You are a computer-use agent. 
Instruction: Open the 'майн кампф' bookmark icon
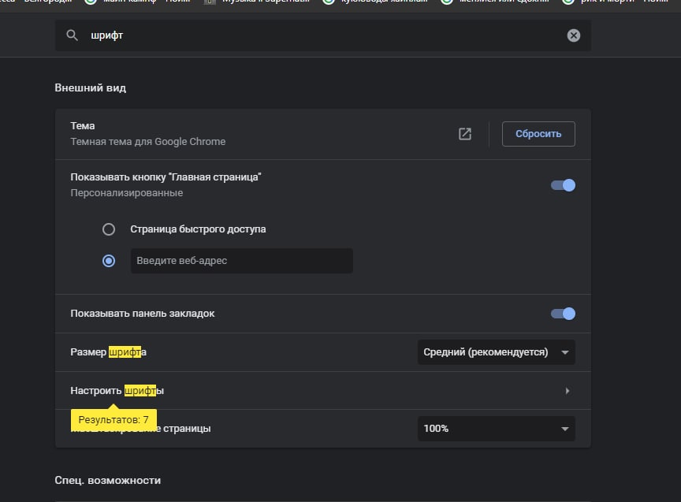pos(91,2)
